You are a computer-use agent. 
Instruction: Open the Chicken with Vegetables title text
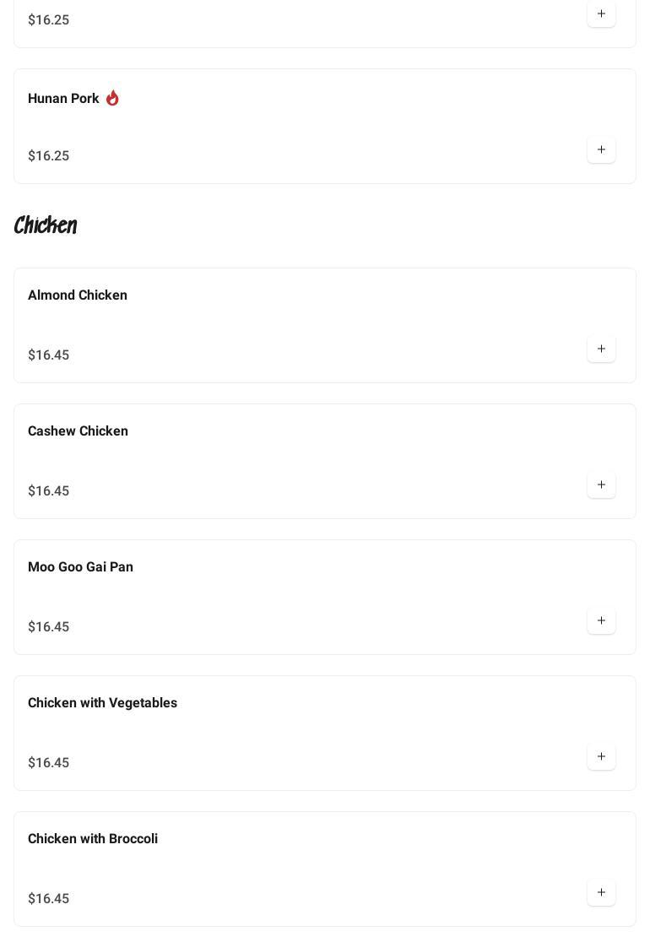pos(102,703)
